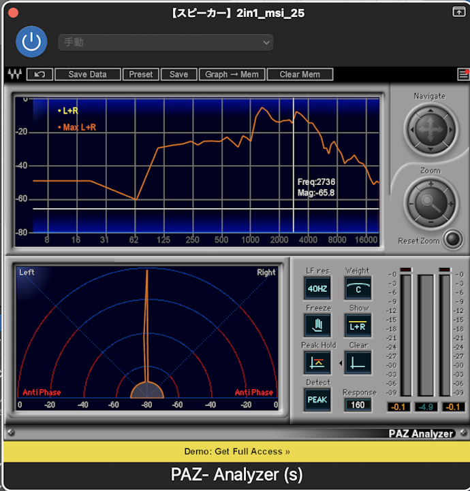Toggle the plugin power bypass button

point(31,41)
